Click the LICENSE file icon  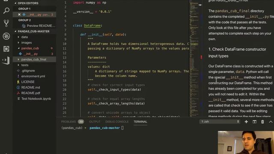pyautogui.click(x=18, y=82)
